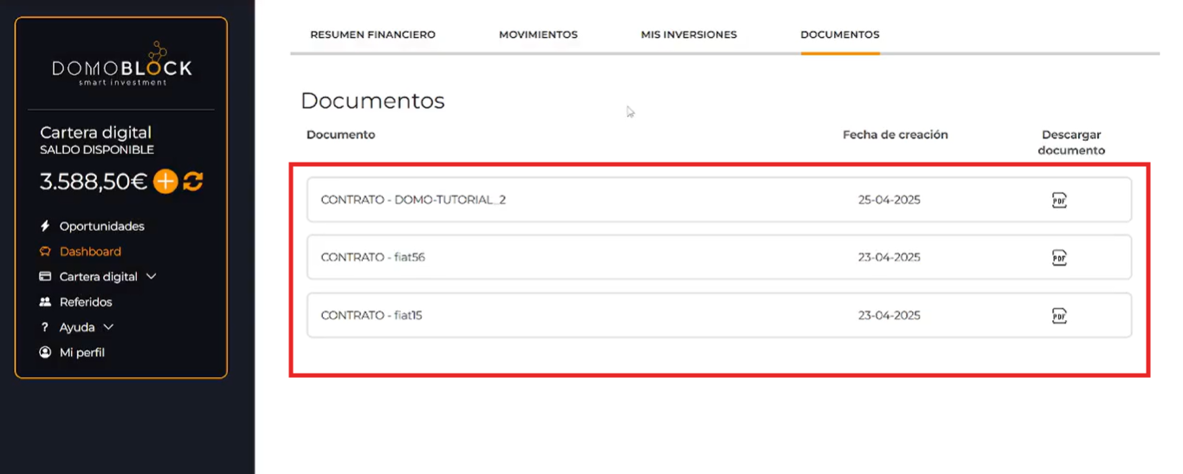
Task: Expand the Cartera digital submenu chevron
Action: tap(152, 277)
